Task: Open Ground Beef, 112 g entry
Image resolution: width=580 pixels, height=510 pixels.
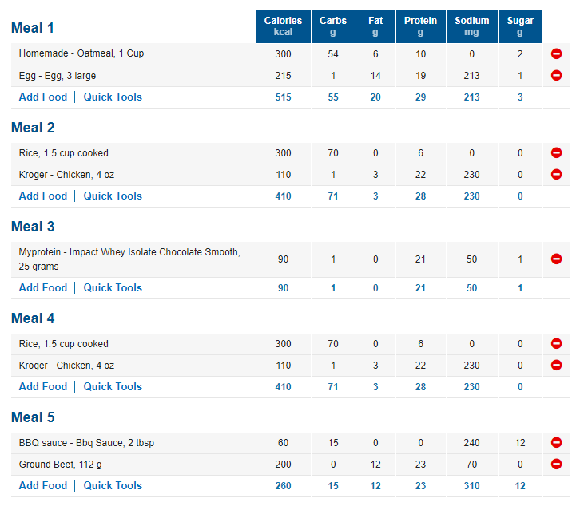Action: click(60, 465)
